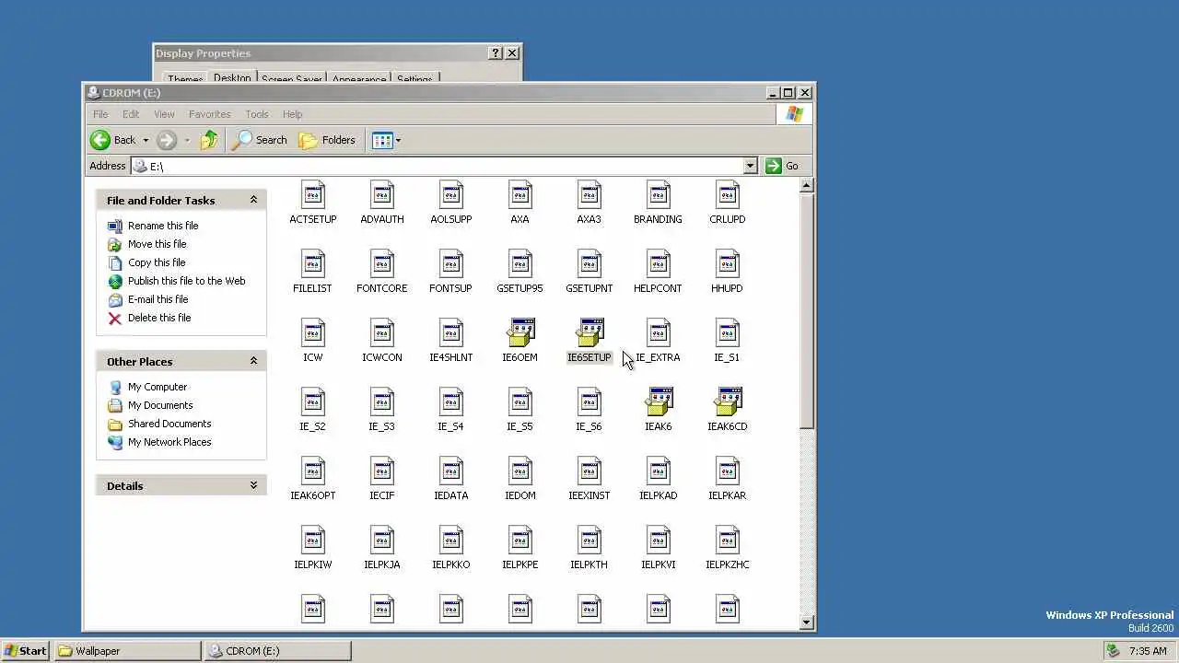Collapse File and Folder Tasks panel
1179x663 pixels.
point(253,200)
